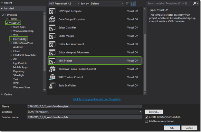Click the search magnifier icon
The width and height of the screenshot is (201, 132).
195,3
